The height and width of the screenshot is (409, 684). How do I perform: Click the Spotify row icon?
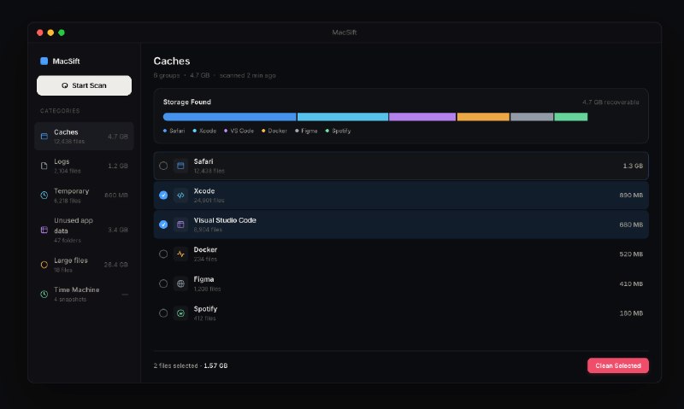pos(180,313)
